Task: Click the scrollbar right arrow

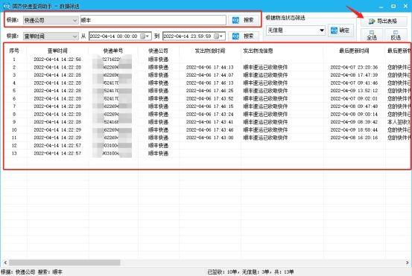Action: coord(407,263)
